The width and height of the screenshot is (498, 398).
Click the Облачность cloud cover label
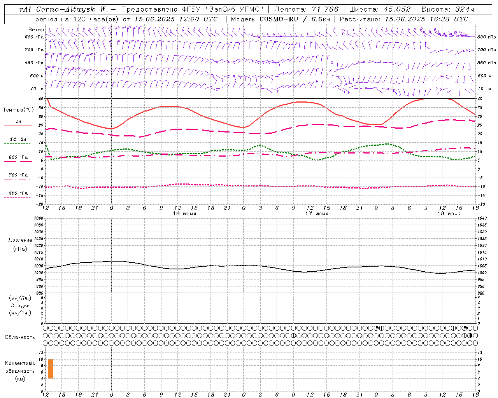coord(20,337)
